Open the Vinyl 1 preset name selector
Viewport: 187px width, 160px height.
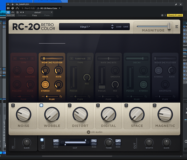pyautogui.click(x=85, y=27)
